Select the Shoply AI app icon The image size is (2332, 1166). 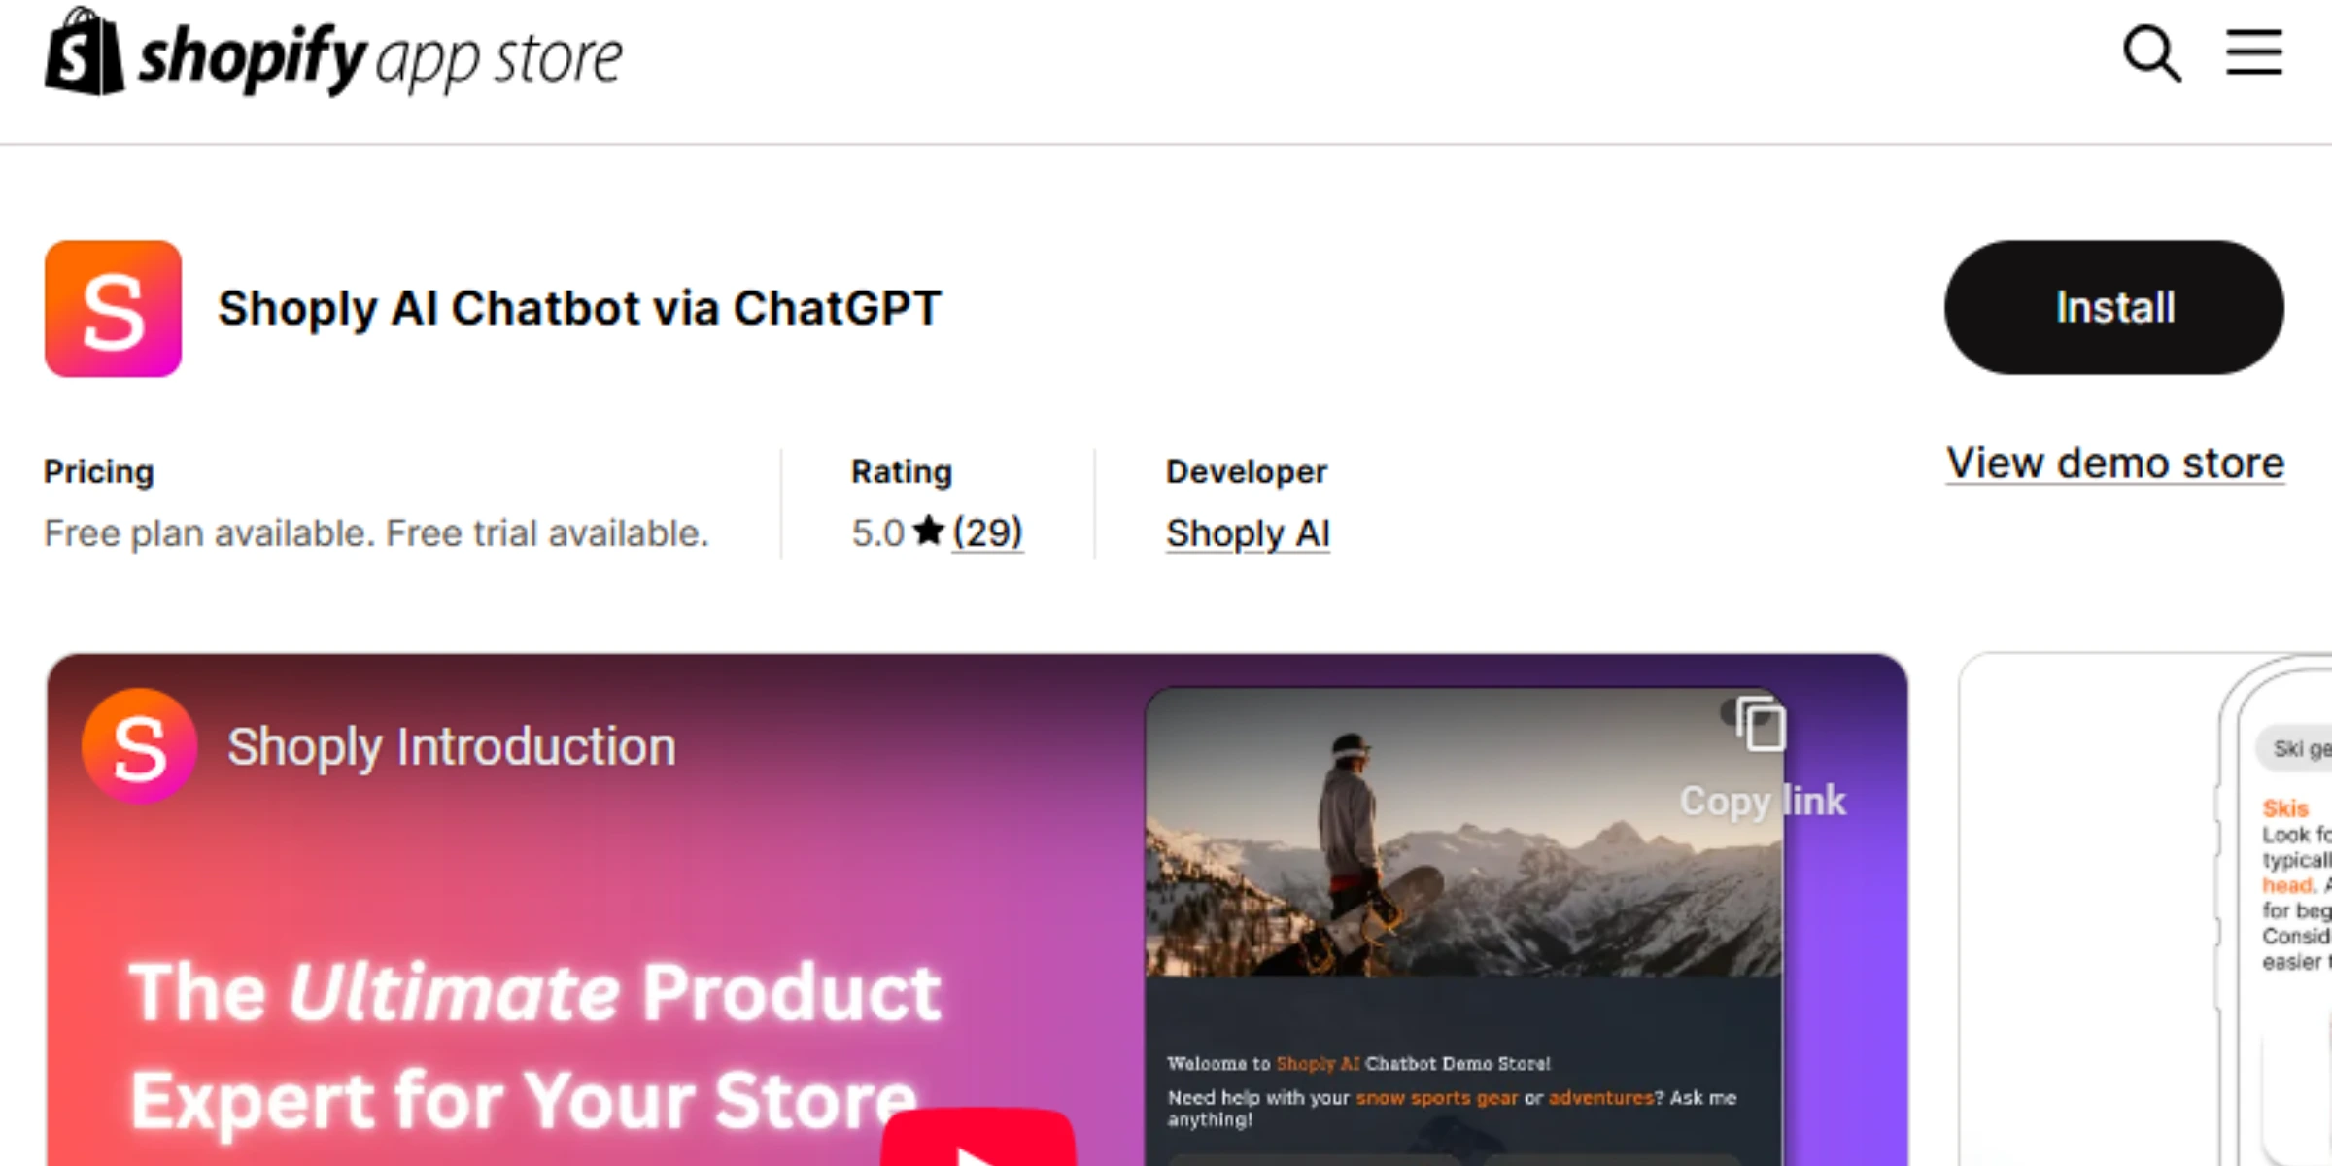coord(112,307)
